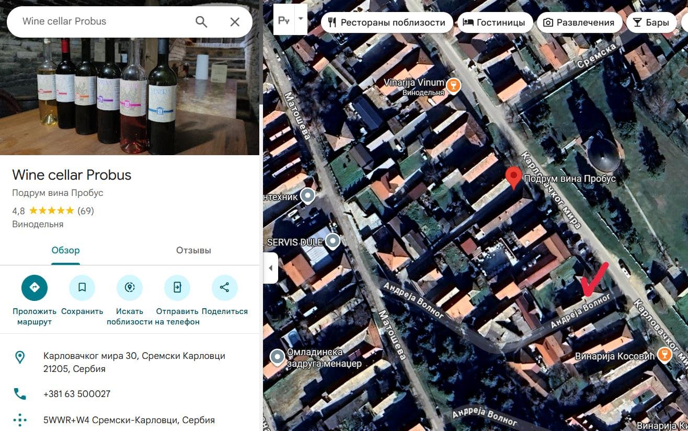This screenshot has width=688, height=431.
Task: Click the phone handset icon
Action: point(20,394)
